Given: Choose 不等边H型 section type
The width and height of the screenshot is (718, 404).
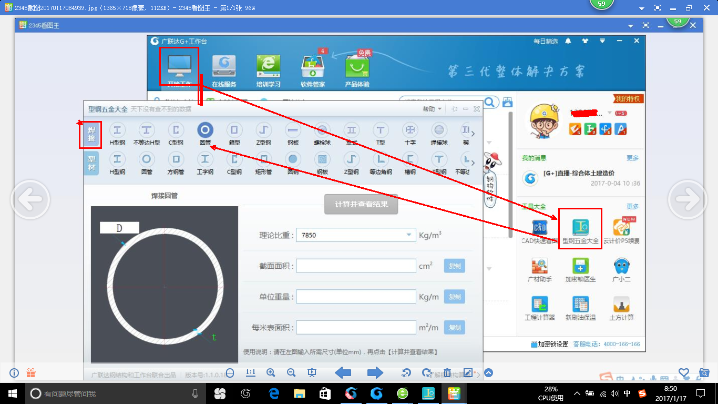Looking at the screenshot, I should pyautogui.click(x=147, y=134).
